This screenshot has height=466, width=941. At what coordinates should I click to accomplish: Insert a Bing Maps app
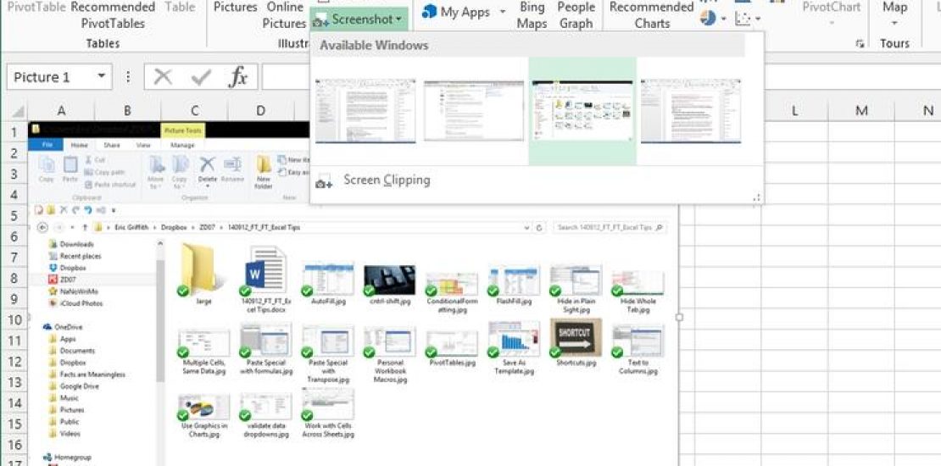point(532,15)
